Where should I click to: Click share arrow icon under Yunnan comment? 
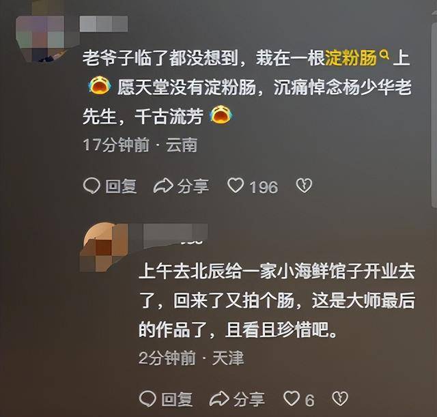163,186
